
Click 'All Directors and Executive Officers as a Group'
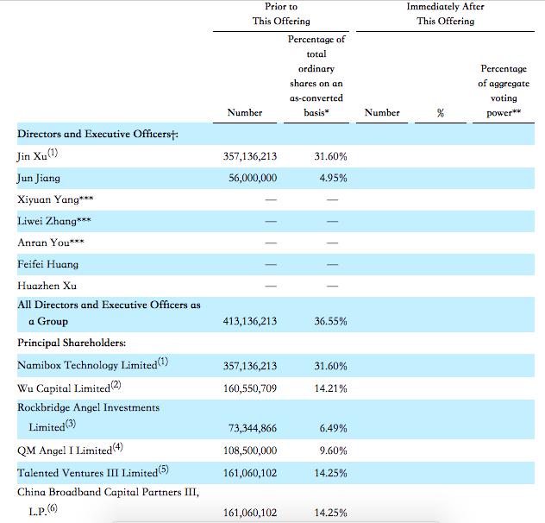109,312
